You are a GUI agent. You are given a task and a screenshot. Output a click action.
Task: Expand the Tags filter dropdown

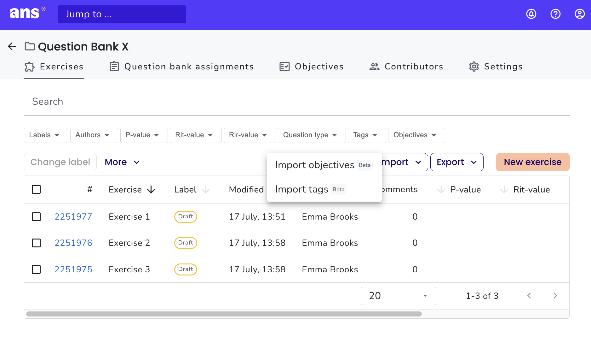[367, 135]
